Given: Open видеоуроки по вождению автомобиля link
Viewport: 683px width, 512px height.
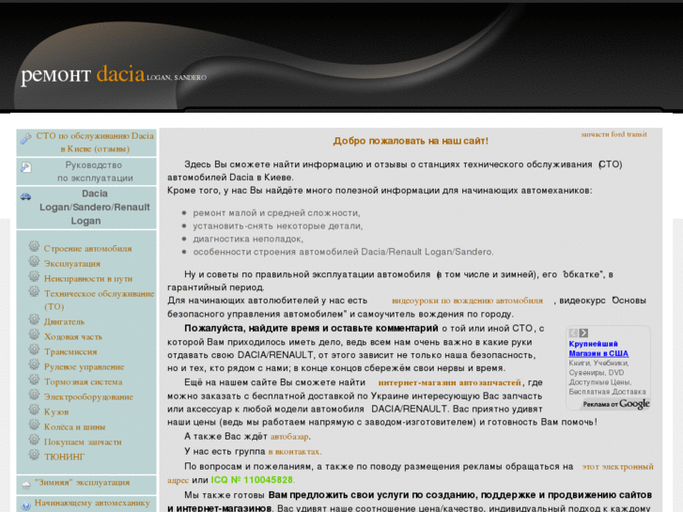Looking at the screenshot, I should pyautogui.click(x=467, y=301).
